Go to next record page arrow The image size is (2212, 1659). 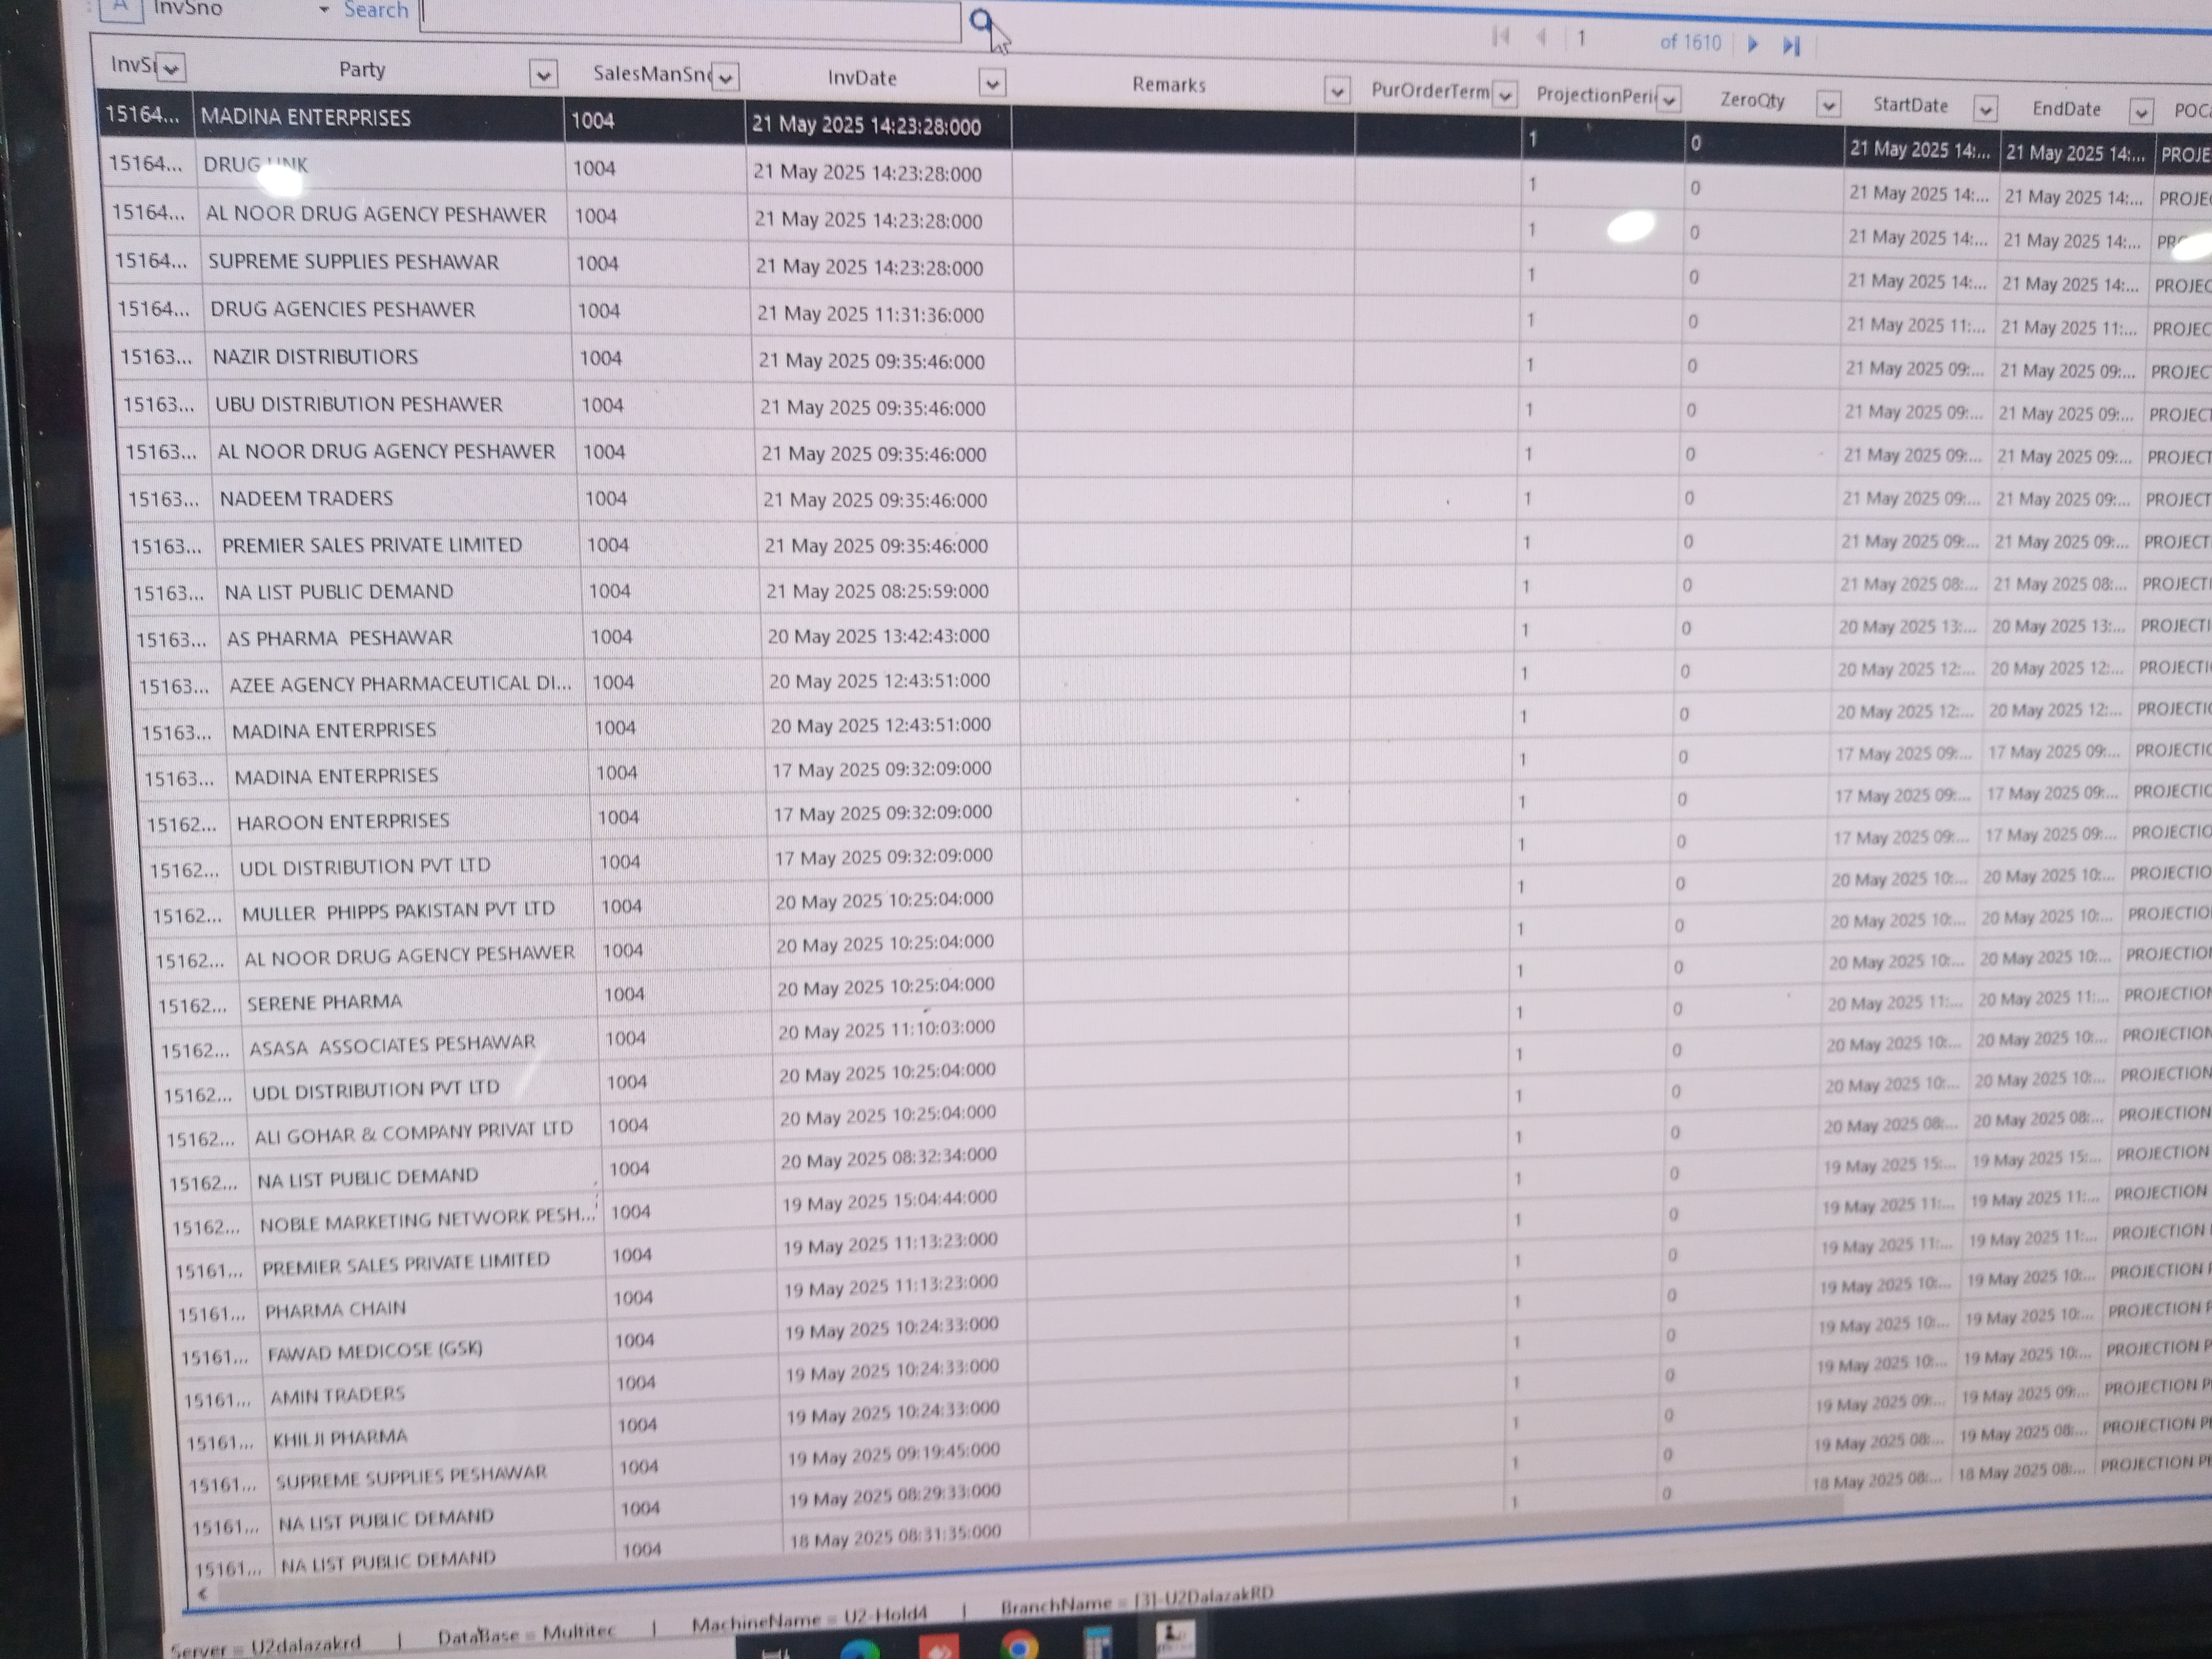click(x=1752, y=44)
